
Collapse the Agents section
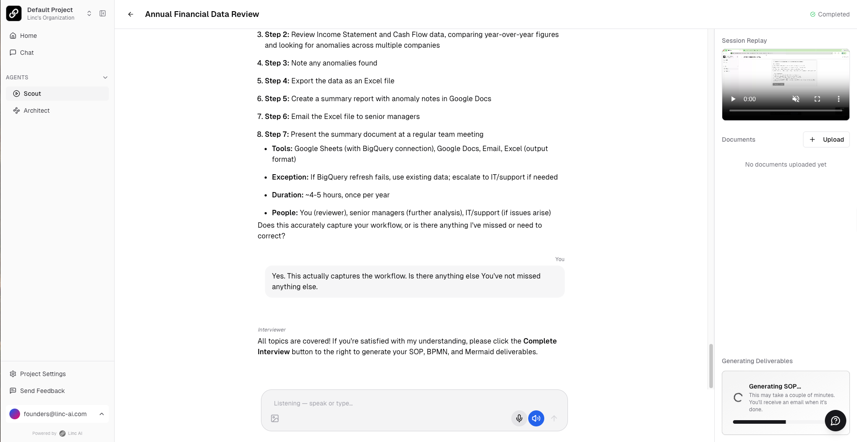105,78
